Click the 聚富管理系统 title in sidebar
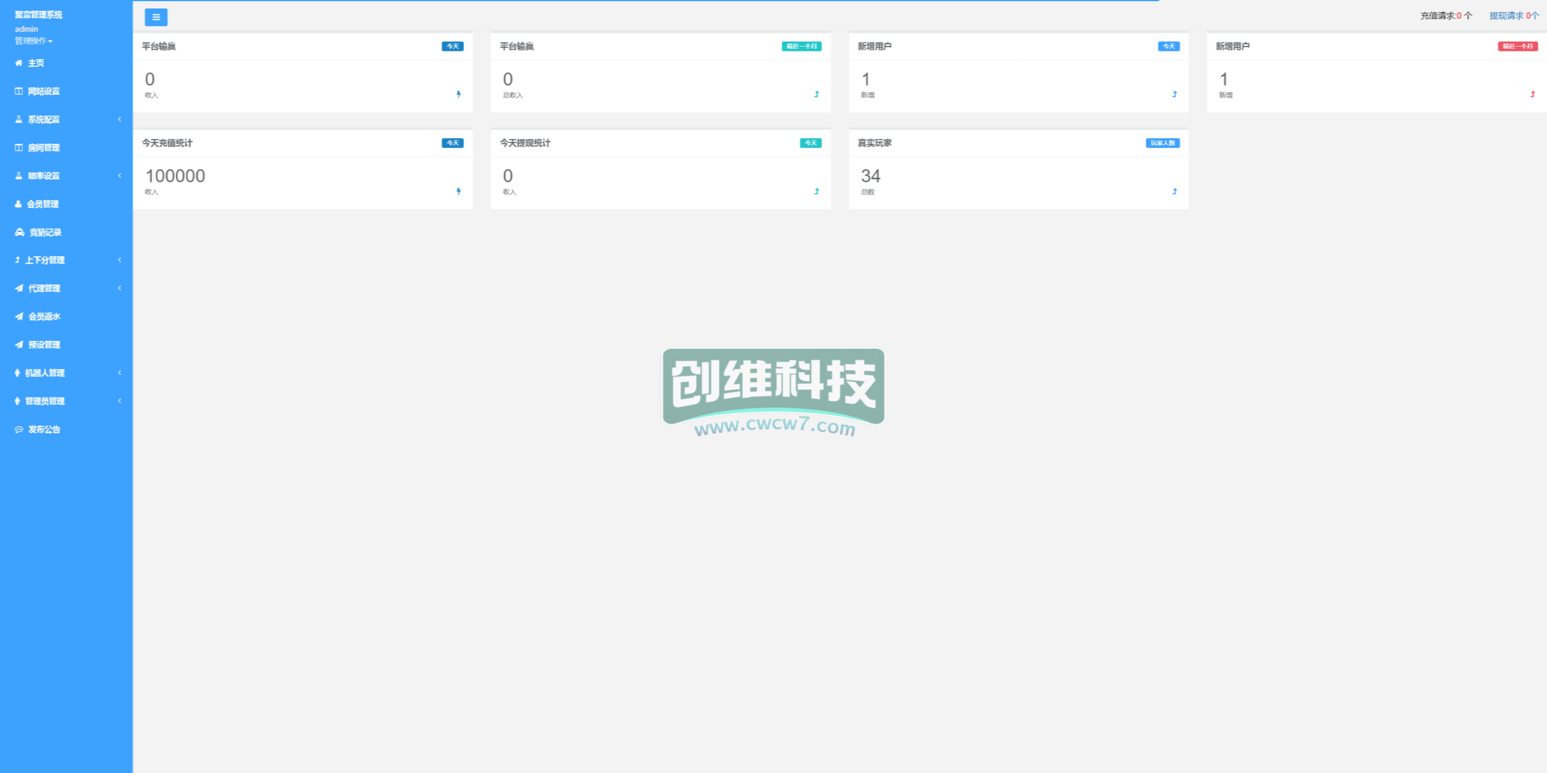 39,15
